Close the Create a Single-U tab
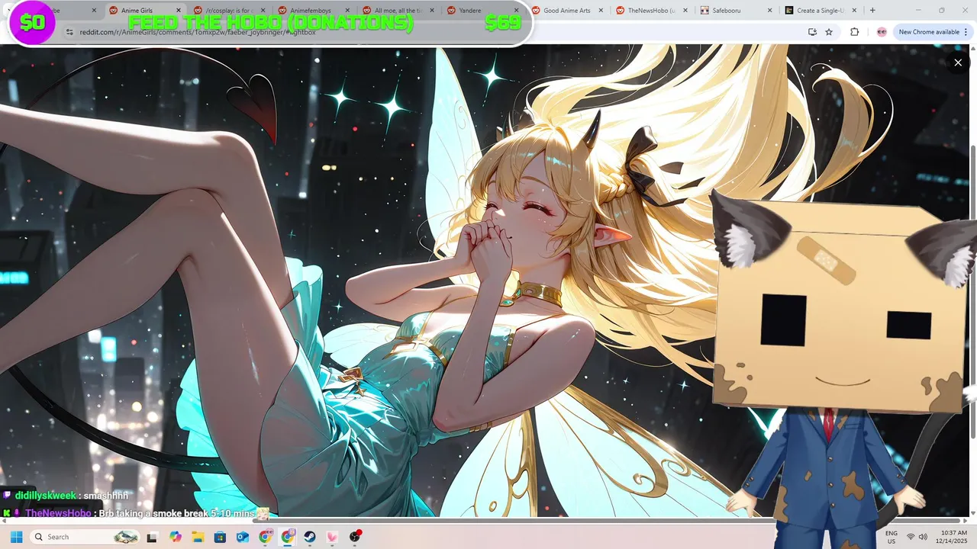The height and width of the screenshot is (549, 977). [x=855, y=11]
